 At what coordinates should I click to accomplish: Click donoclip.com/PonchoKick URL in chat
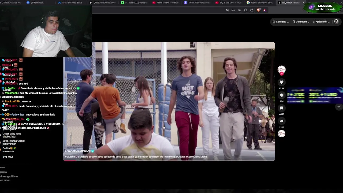coord(24,128)
